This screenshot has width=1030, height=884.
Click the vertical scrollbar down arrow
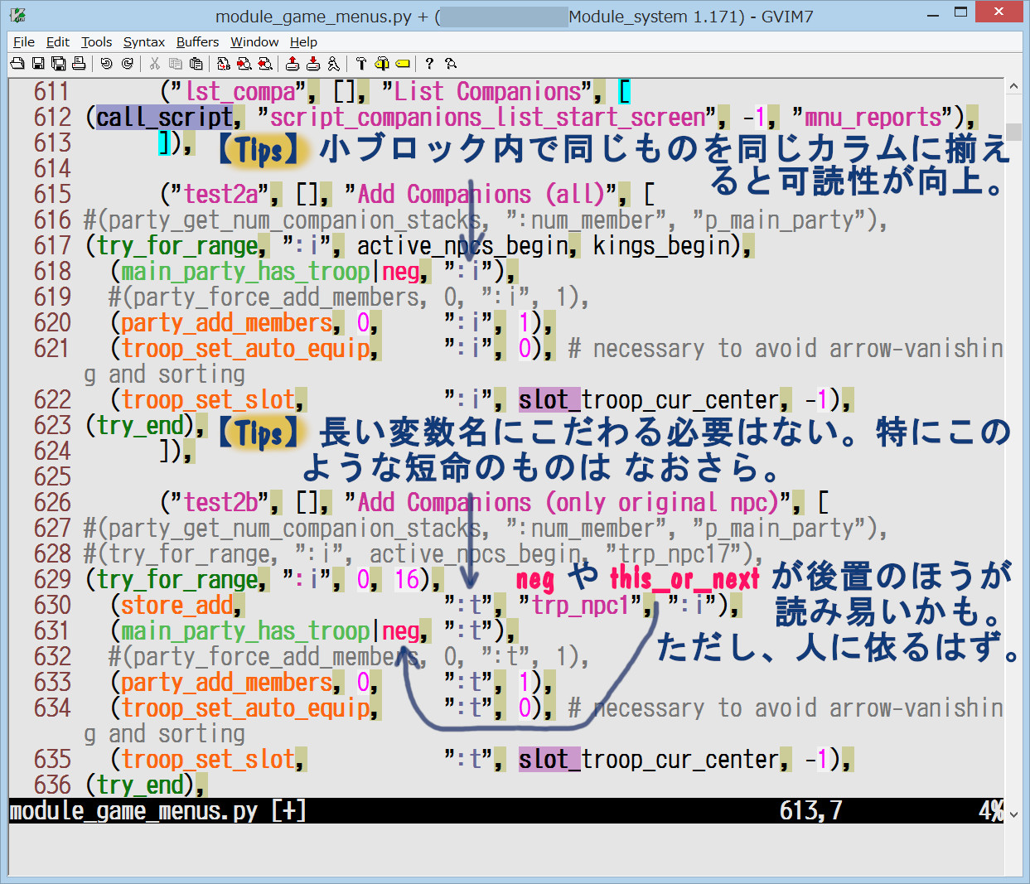click(1013, 814)
